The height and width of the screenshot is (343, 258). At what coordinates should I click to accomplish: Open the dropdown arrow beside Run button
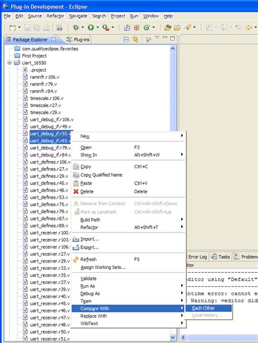(97, 27)
